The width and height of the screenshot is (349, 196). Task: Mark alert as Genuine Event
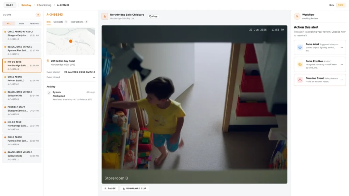(x=320, y=80)
